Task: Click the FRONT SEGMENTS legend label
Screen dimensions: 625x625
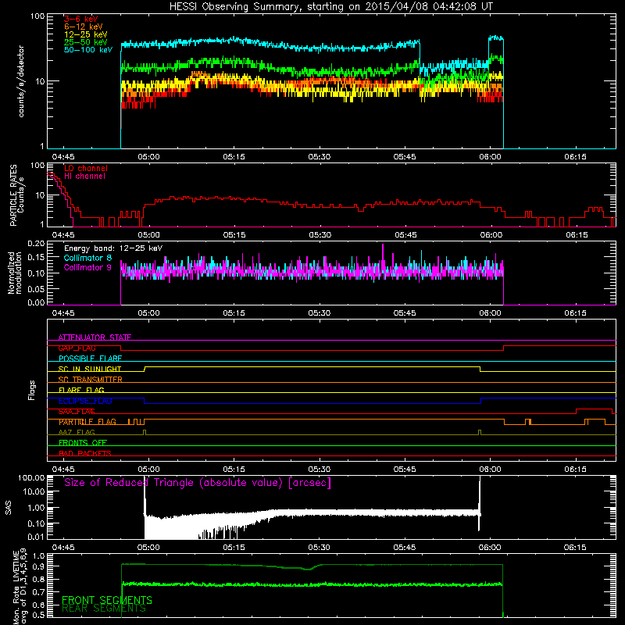Action: point(107,600)
